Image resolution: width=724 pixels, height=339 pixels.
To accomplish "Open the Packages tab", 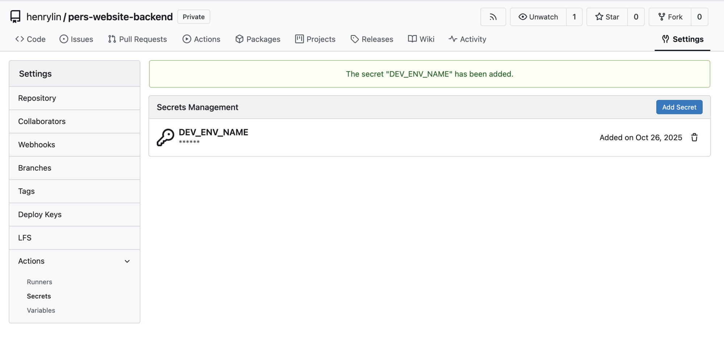I will (258, 39).
